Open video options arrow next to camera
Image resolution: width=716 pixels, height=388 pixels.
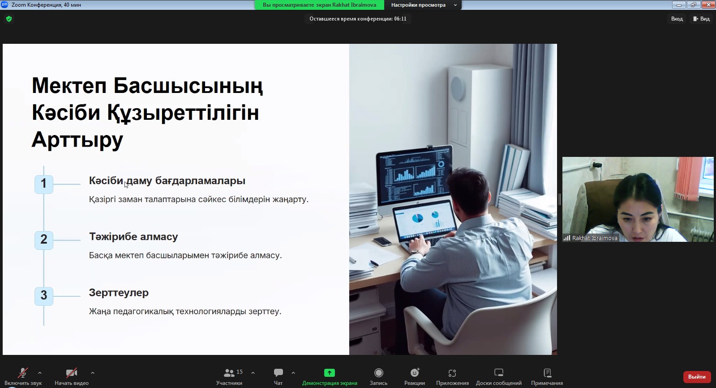pos(93,372)
